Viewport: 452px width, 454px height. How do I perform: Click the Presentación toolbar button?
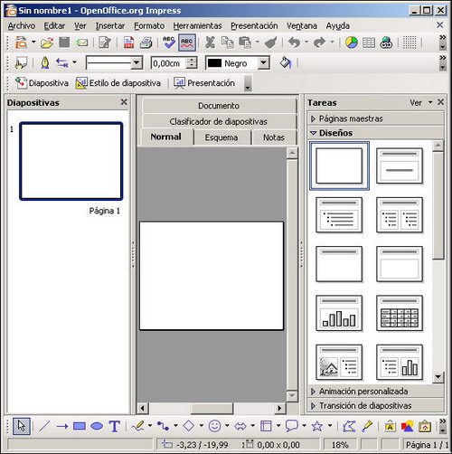coord(204,83)
